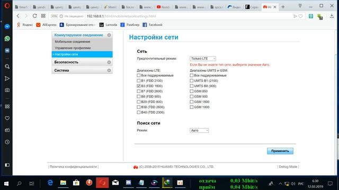Enable B1 (FDD 2100) band
This screenshot has height=190, width=339.
coord(139,81)
